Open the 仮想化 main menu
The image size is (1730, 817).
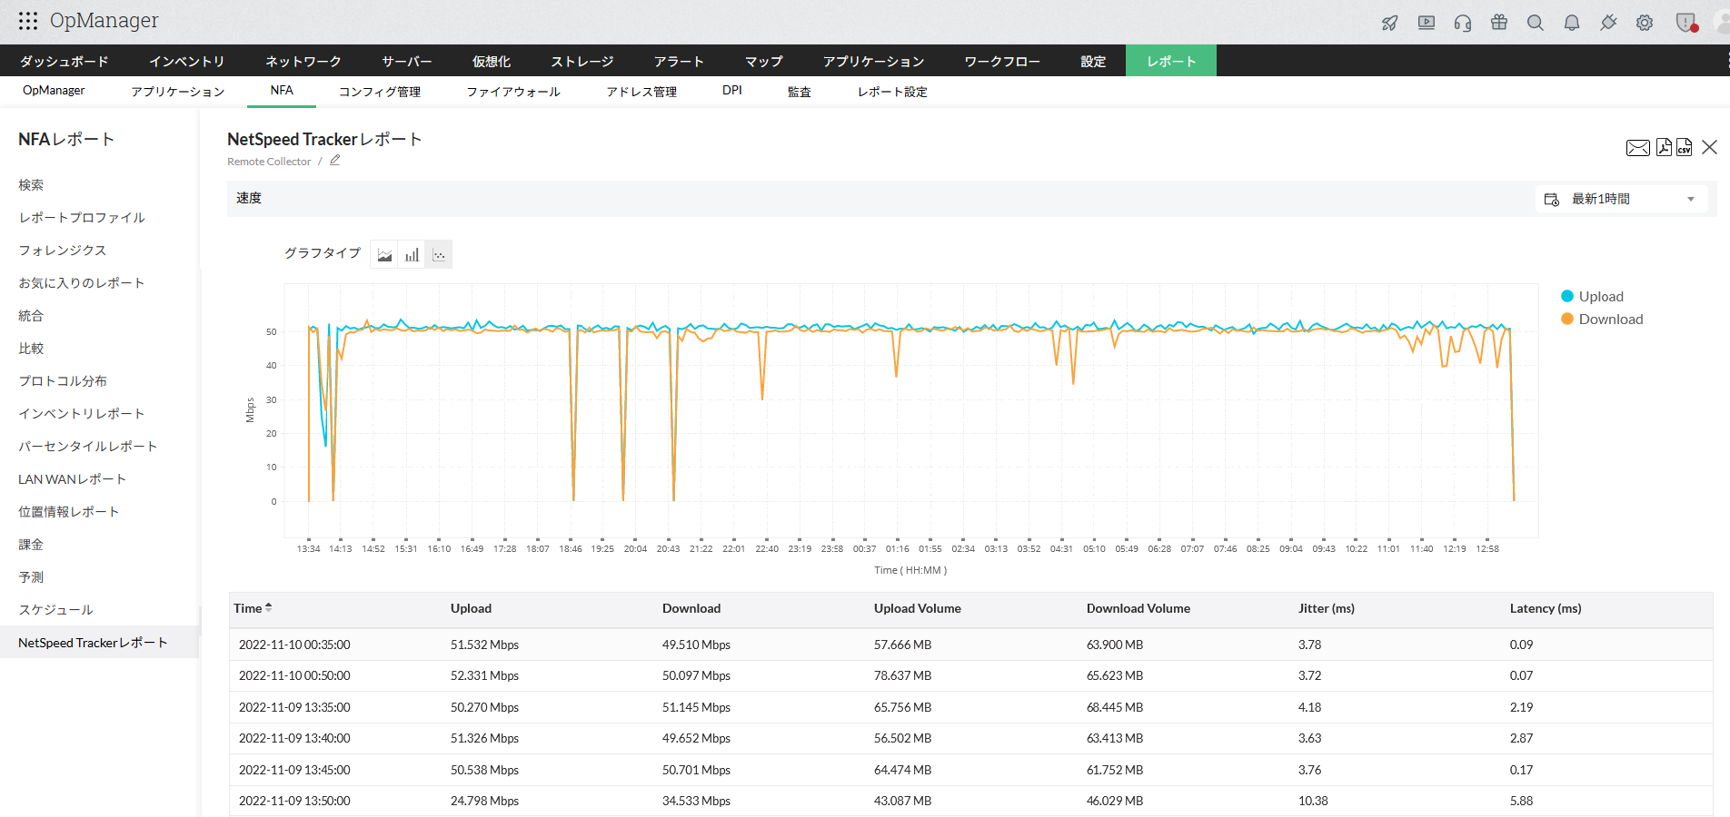[492, 62]
